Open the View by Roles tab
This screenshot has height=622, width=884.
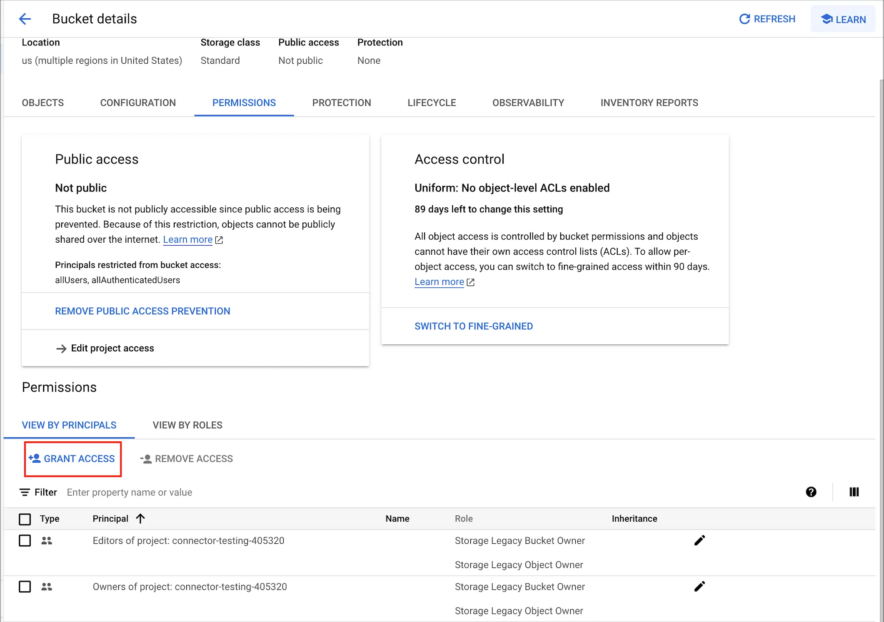click(187, 425)
